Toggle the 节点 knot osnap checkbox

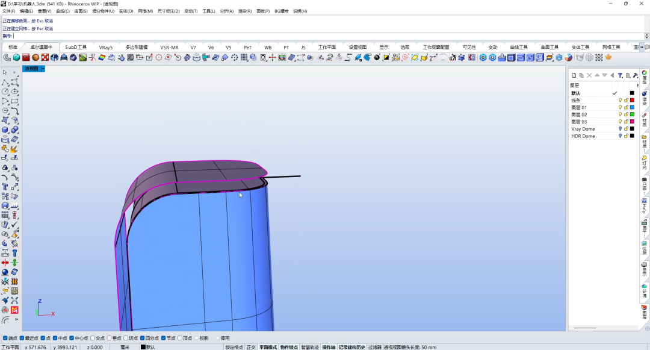pos(164,339)
